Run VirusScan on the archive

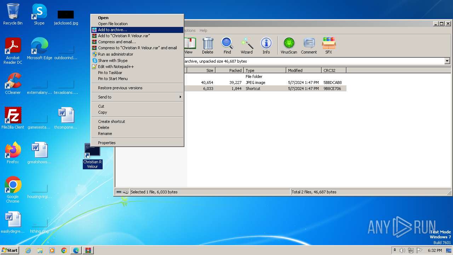[289, 46]
